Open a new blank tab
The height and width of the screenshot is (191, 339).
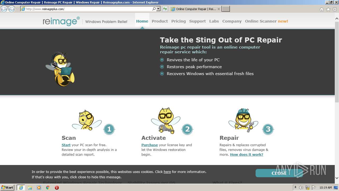point(226,9)
